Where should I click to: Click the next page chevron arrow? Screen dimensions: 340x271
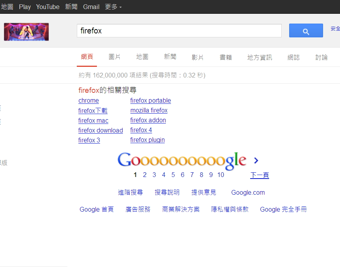click(x=256, y=160)
